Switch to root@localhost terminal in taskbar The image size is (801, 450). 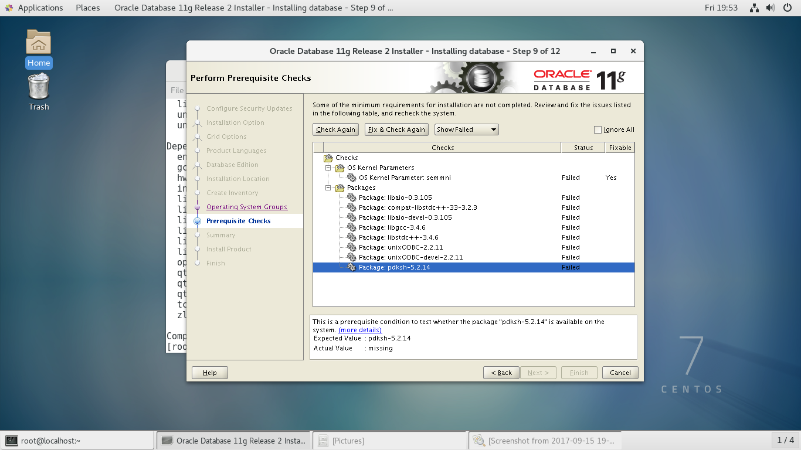point(77,441)
